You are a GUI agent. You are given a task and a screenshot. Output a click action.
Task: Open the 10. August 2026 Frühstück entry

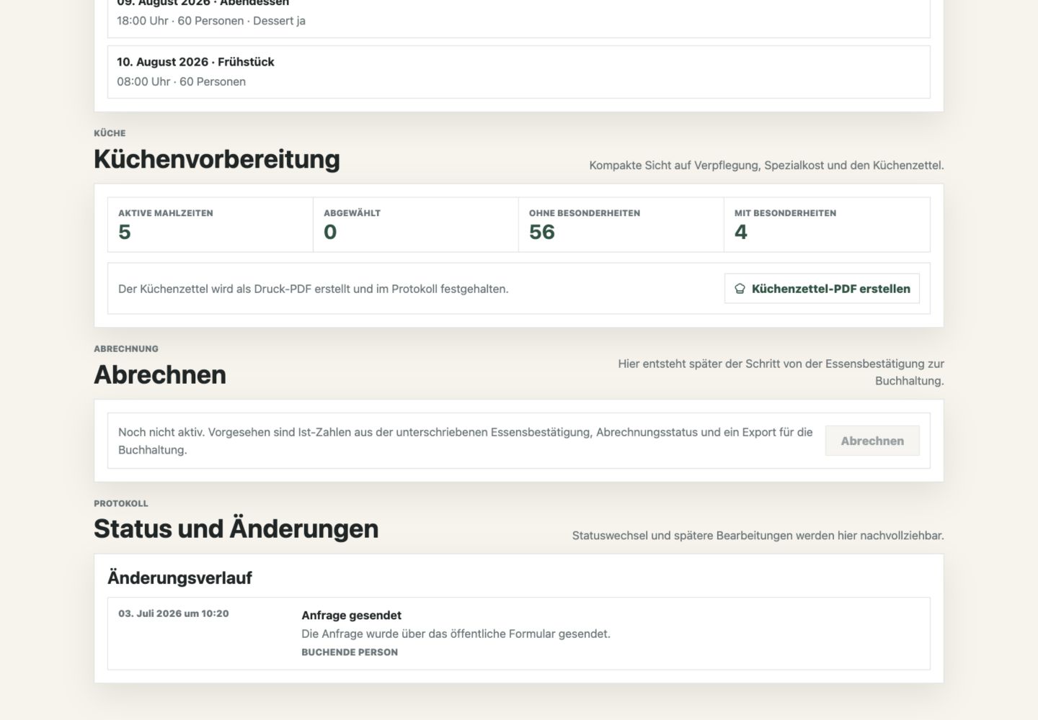pos(519,72)
